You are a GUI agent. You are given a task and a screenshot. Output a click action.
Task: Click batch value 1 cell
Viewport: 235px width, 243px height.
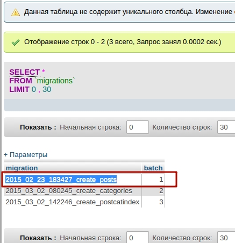pyautogui.click(x=153, y=180)
